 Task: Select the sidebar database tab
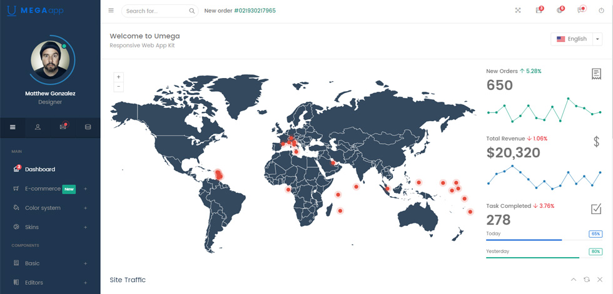coord(88,127)
